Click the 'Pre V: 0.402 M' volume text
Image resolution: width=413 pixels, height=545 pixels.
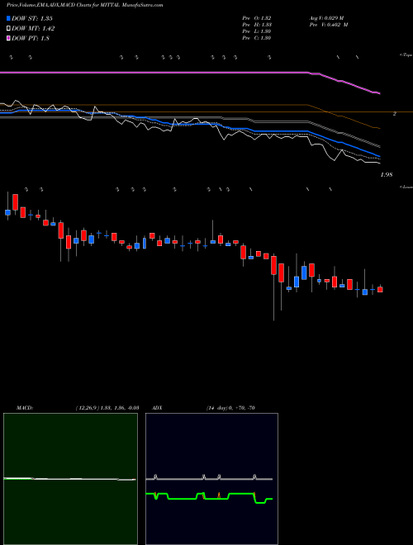[x=328, y=25]
